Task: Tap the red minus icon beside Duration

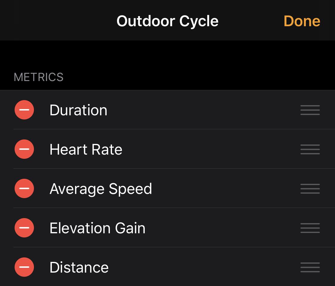Action: (x=24, y=110)
